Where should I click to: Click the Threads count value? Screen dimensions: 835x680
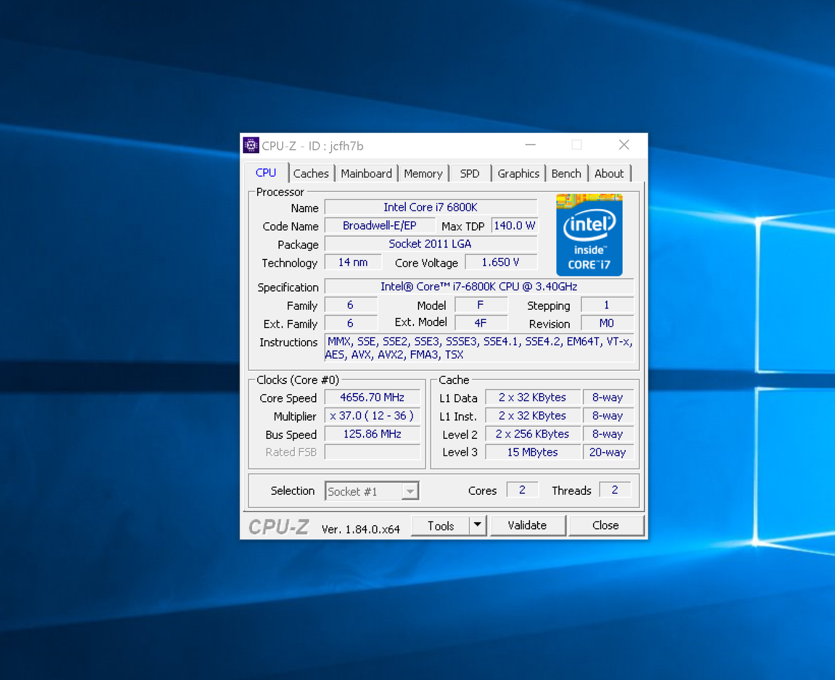[615, 490]
